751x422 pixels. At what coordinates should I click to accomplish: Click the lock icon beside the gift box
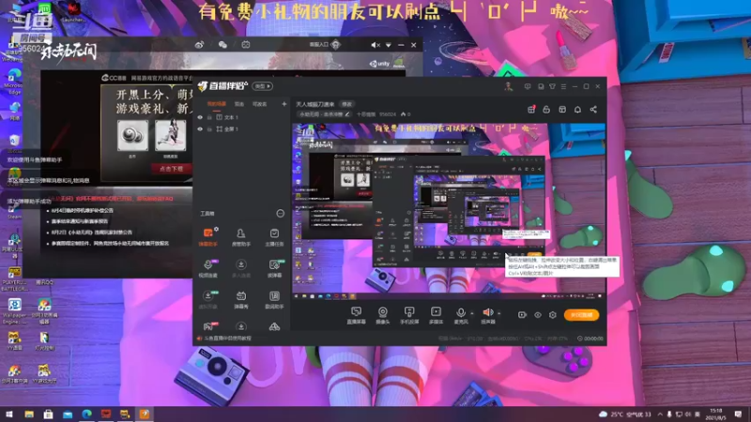(546, 110)
